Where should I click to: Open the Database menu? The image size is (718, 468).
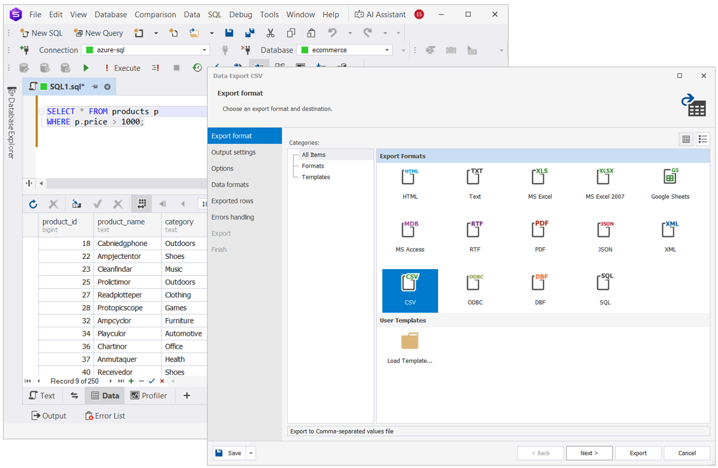pyautogui.click(x=111, y=15)
